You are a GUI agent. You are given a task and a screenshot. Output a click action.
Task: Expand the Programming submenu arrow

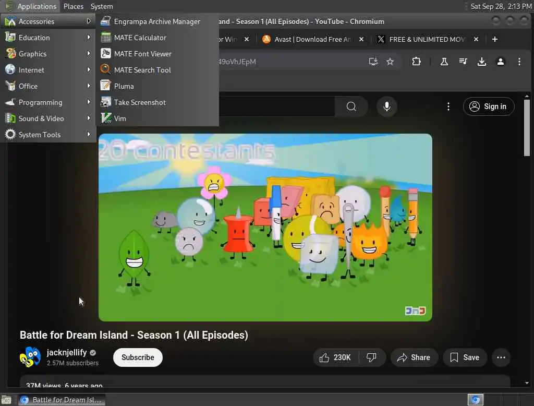(89, 102)
